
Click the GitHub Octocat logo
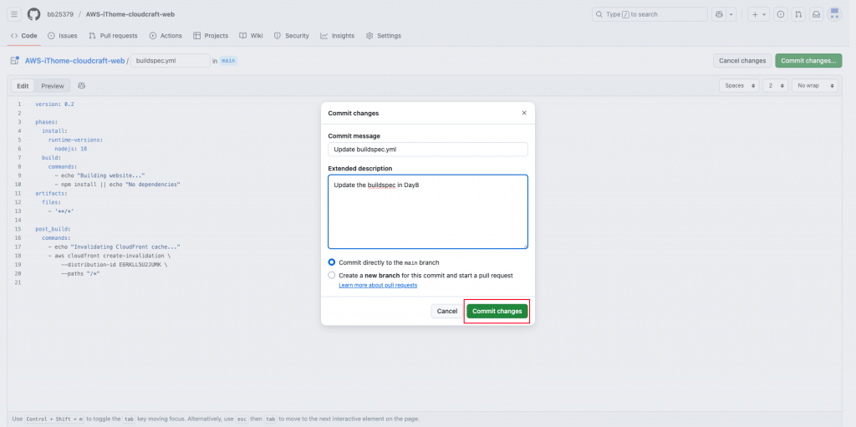pyautogui.click(x=34, y=14)
